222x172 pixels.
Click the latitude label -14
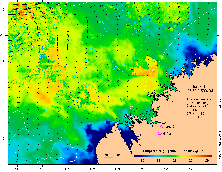click(3, 61)
